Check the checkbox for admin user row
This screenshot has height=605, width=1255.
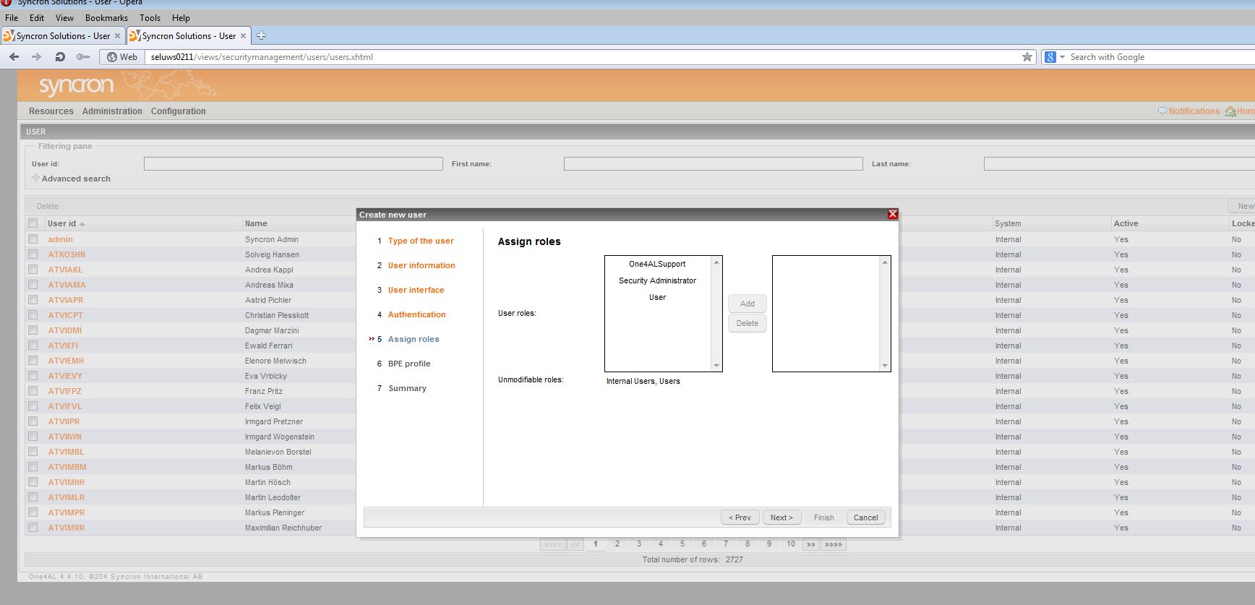33,239
